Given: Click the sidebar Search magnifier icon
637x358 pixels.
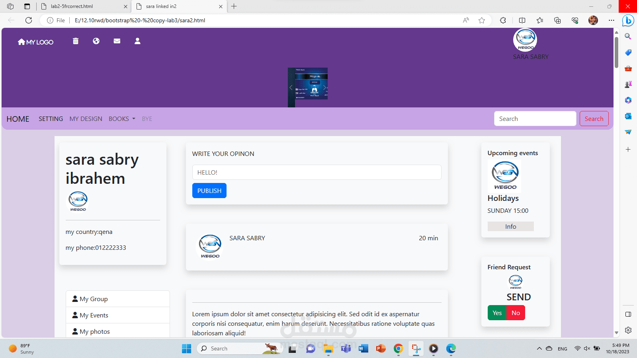Looking at the screenshot, I should click(x=628, y=37).
